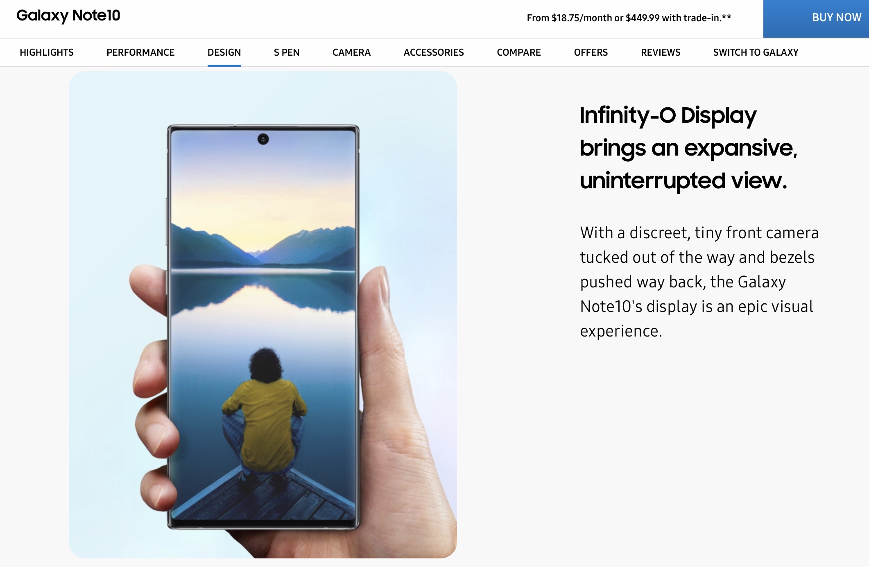Open the COMPARE tab

pos(519,52)
